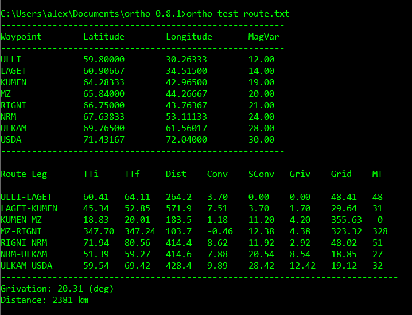Click SConv value 28.42
The image size is (412, 315).
click(261, 266)
